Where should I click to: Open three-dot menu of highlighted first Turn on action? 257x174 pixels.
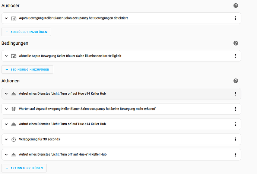tap(235, 94)
